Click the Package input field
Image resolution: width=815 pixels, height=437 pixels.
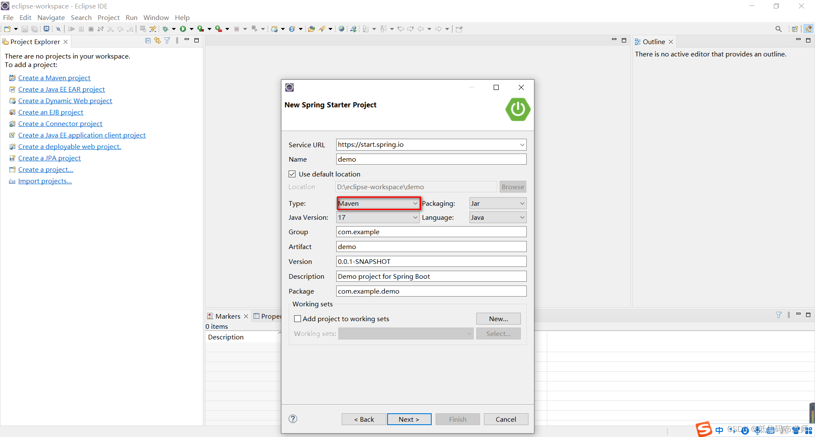[431, 291]
